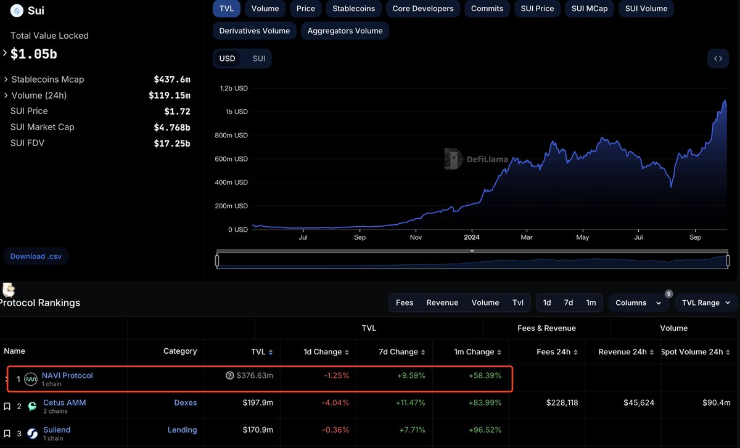Click the Cetus AMM logo icon
Viewport: 740px width, 448px height.
click(31, 407)
